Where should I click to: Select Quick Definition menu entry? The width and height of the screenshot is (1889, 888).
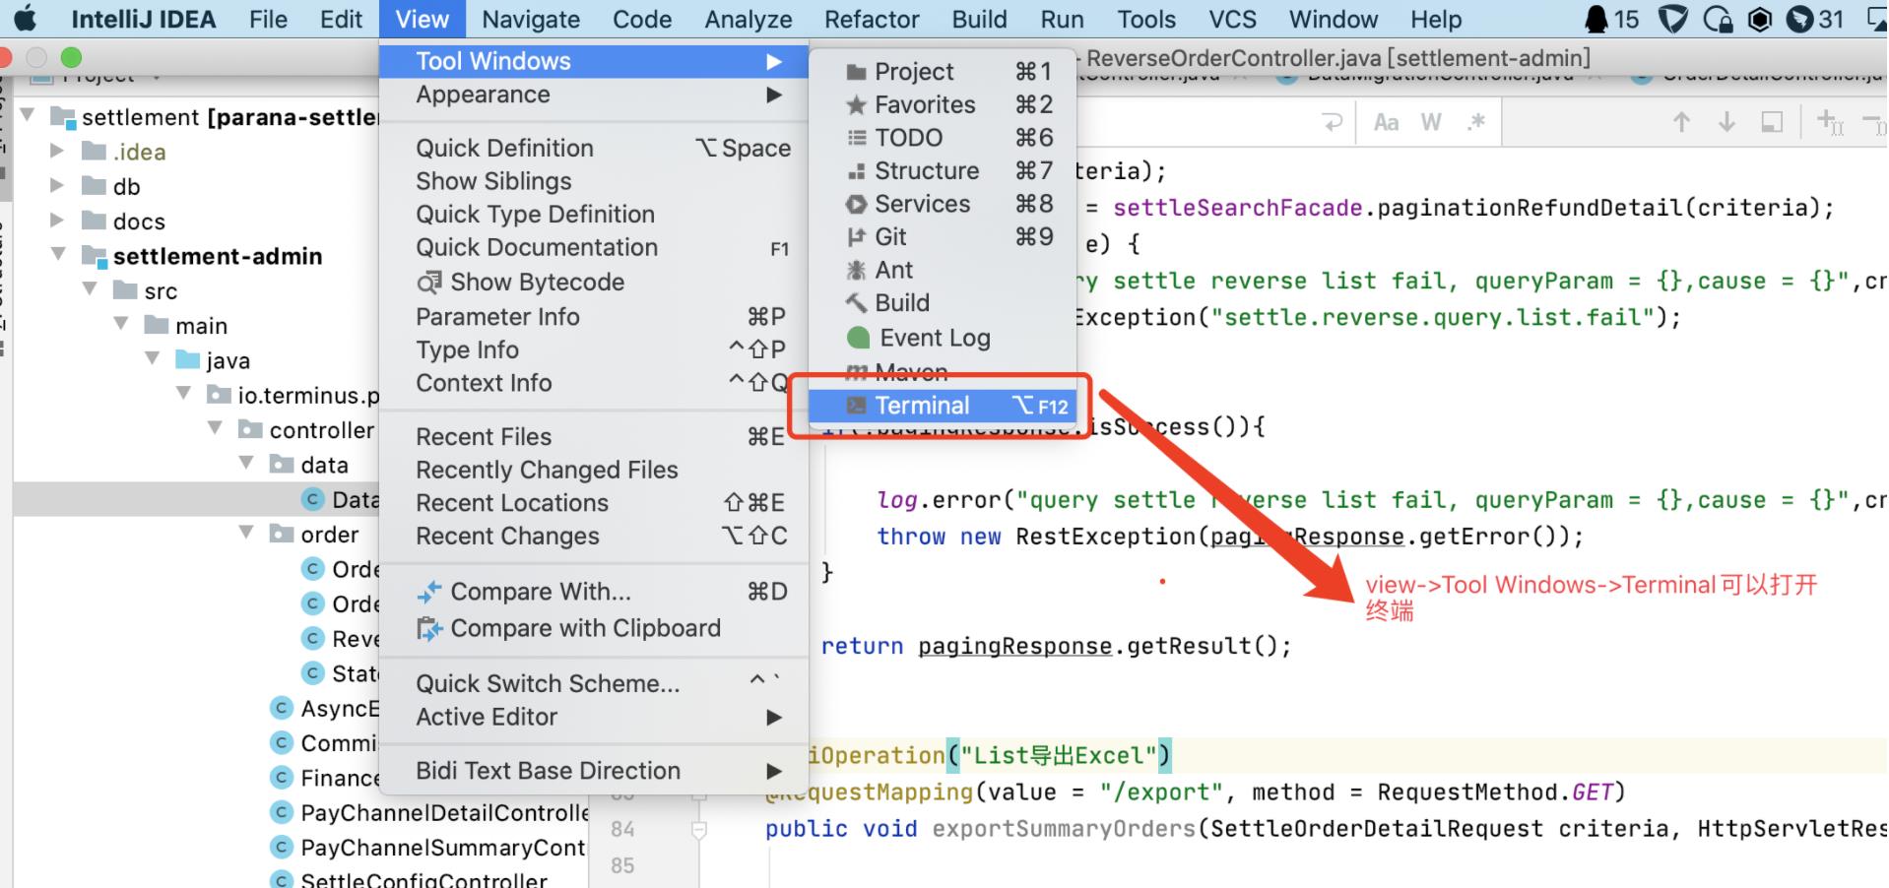(x=594, y=148)
